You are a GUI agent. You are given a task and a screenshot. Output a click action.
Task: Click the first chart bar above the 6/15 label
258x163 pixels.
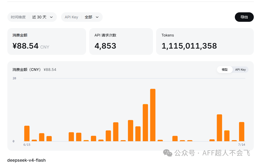[27, 134]
